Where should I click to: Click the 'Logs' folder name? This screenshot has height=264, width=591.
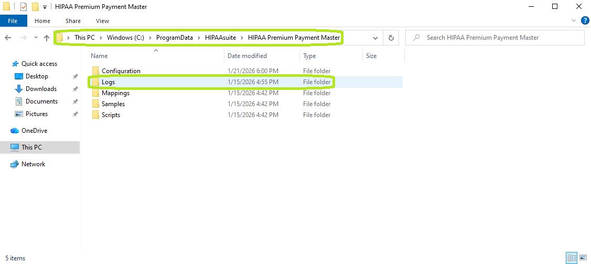(x=108, y=82)
